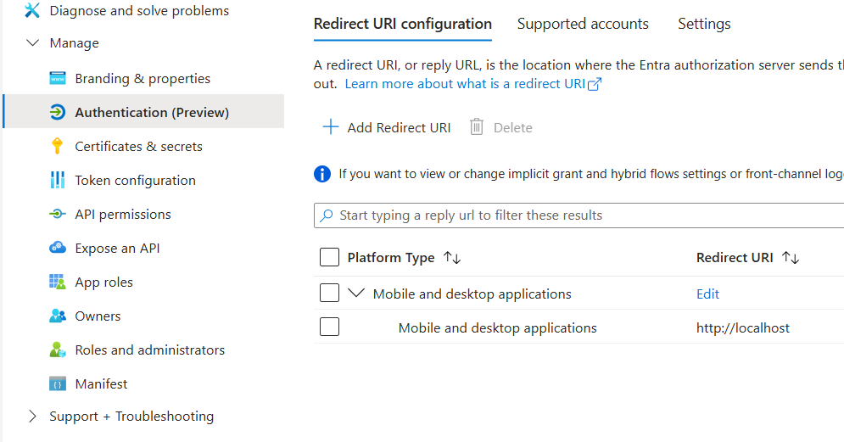Click the Manifest file icon

pyautogui.click(x=58, y=383)
